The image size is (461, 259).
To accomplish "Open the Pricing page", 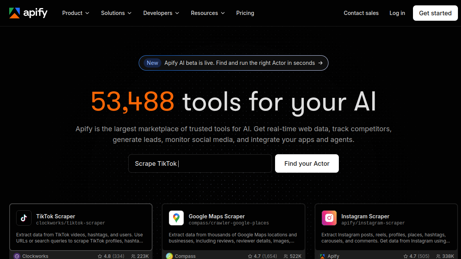I will point(245,13).
